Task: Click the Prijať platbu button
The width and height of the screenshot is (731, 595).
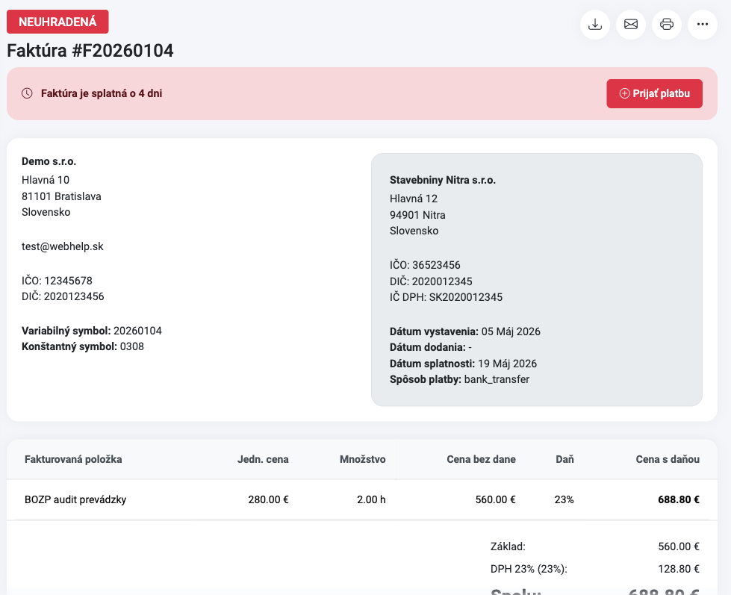Action: pyautogui.click(x=654, y=93)
